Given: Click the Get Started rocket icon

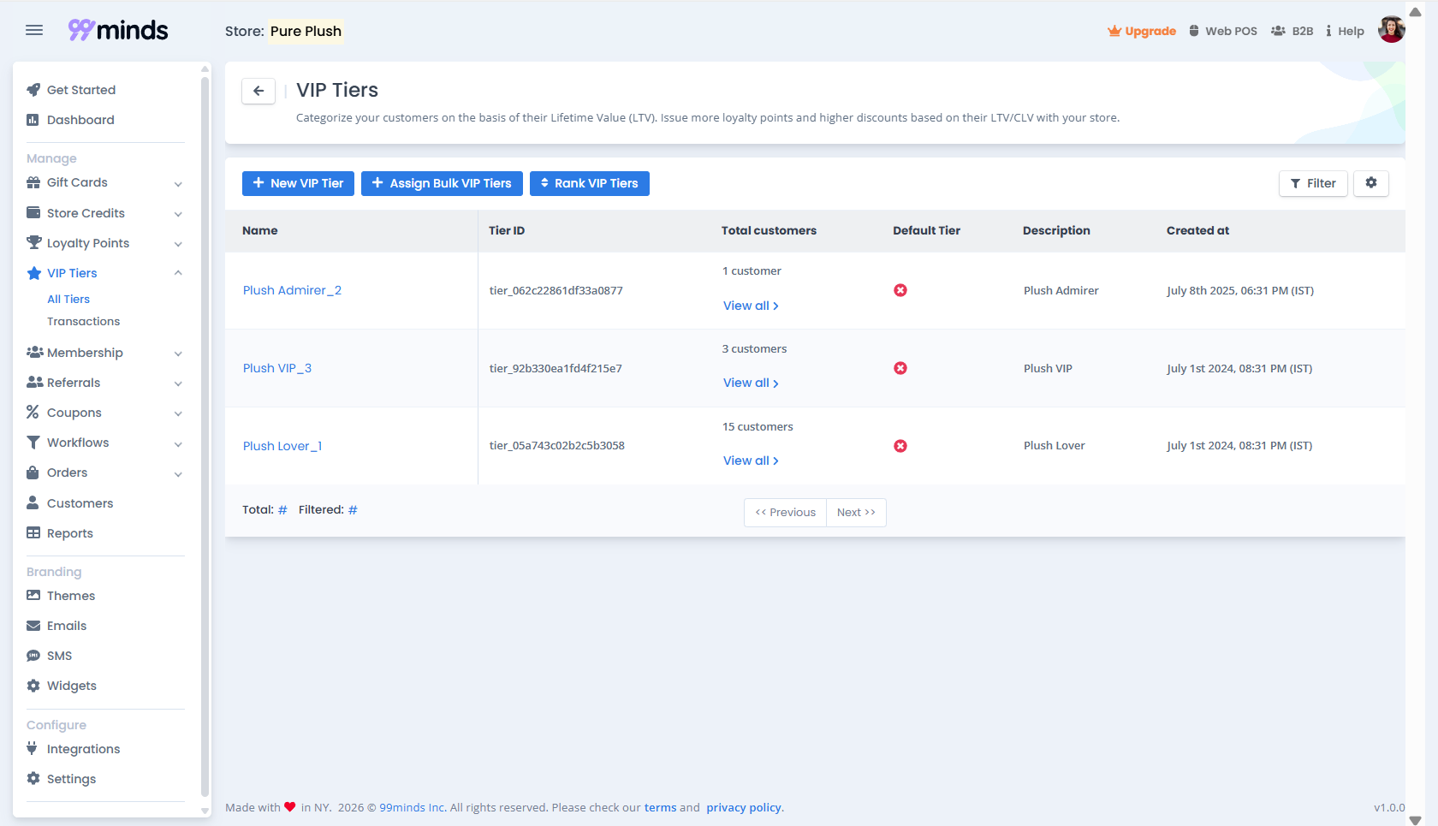Looking at the screenshot, I should click(x=33, y=90).
